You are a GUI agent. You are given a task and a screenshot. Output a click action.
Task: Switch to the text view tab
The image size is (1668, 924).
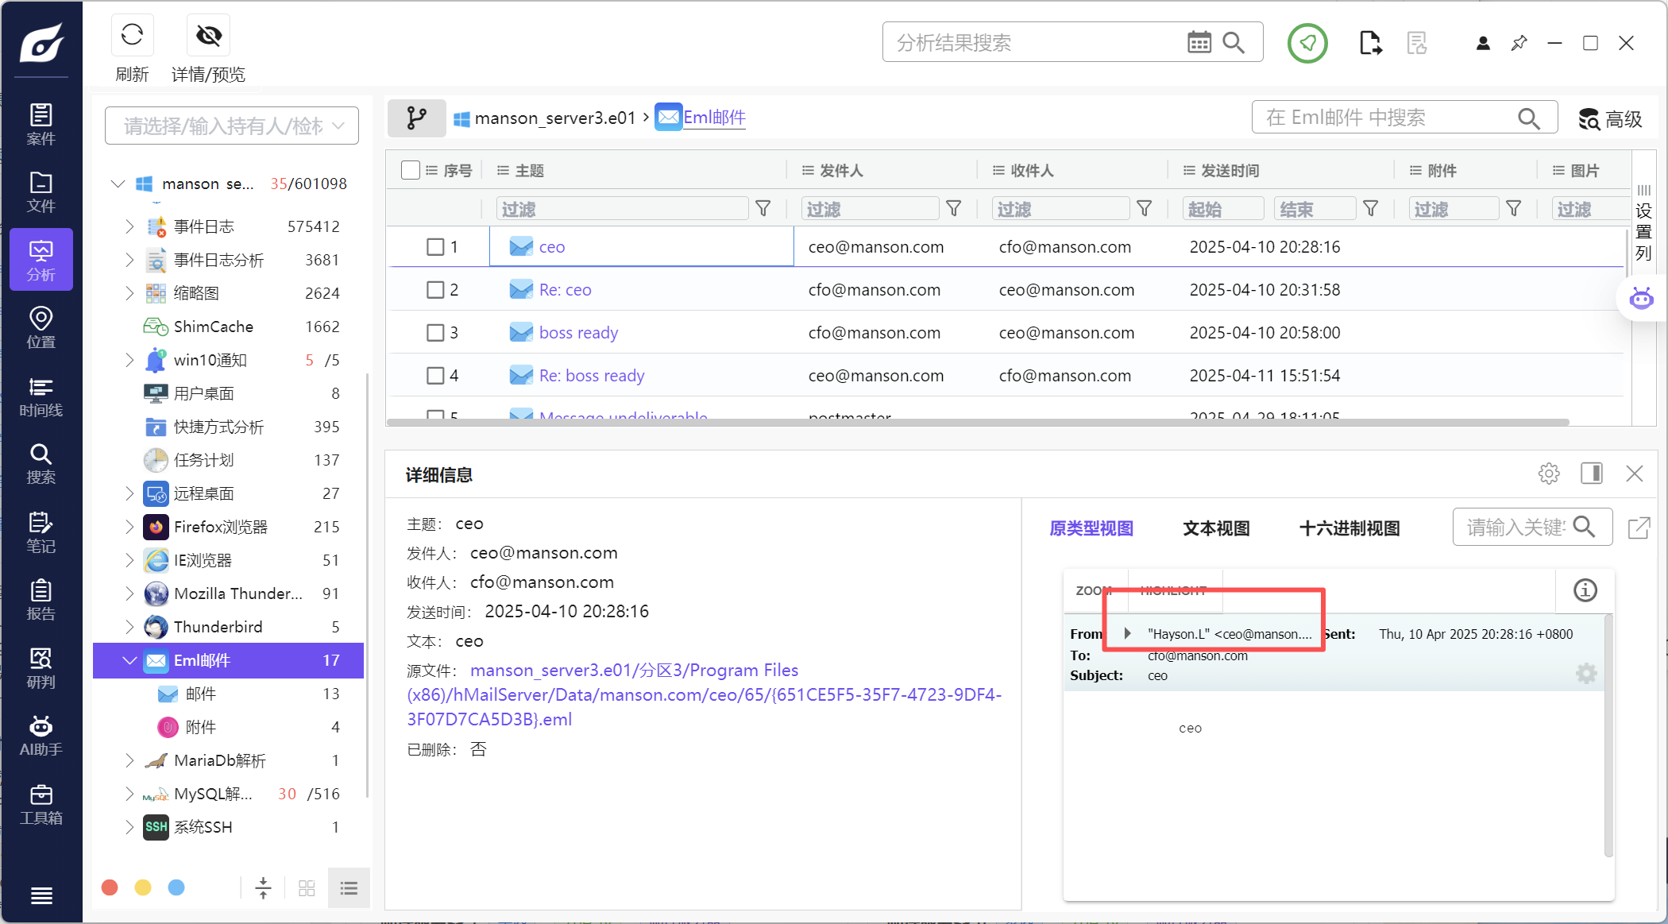(x=1215, y=528)
